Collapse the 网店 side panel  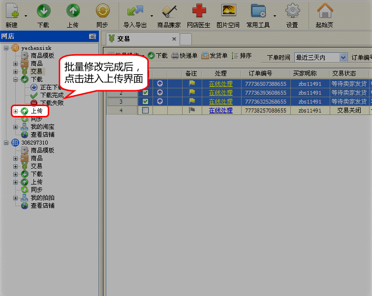coord(93,37)
